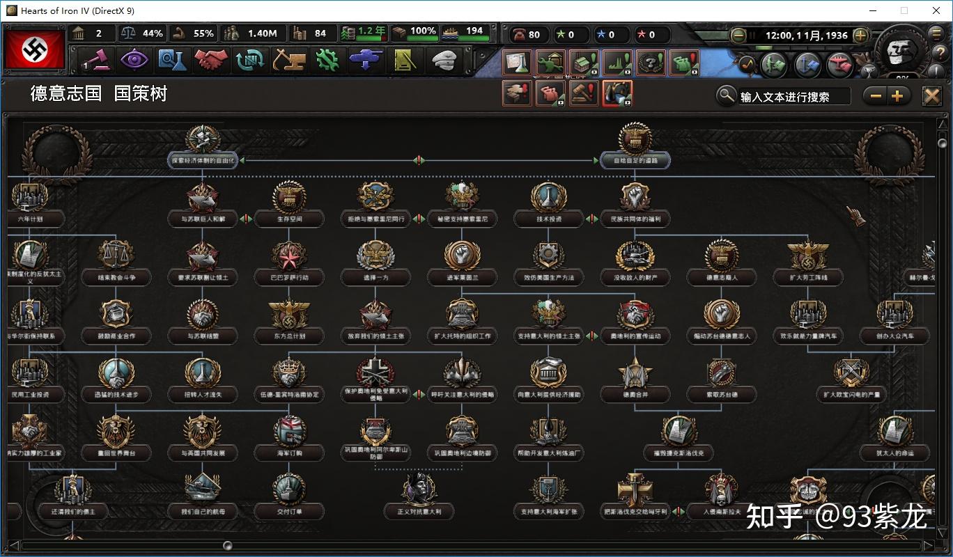
Task: Open the recruit and deploy menu
Action: (366, 61)
